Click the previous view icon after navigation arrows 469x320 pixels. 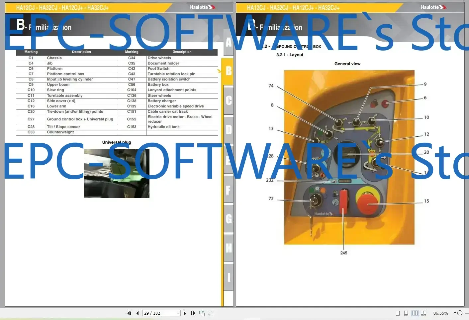point(202,313)
